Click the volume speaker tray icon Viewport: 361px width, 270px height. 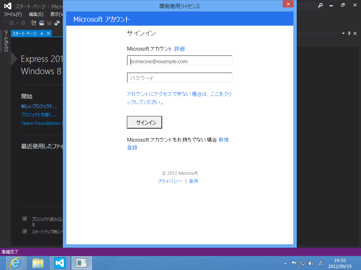pyautogui.click(x=311, y=263)
